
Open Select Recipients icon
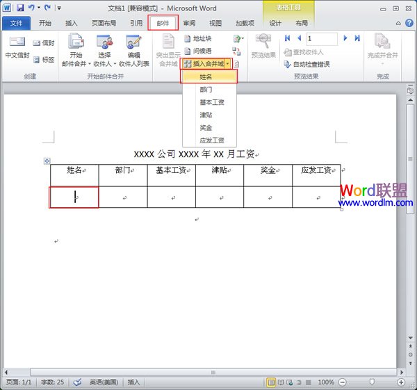pyautogui.click(x=104, y=42)
